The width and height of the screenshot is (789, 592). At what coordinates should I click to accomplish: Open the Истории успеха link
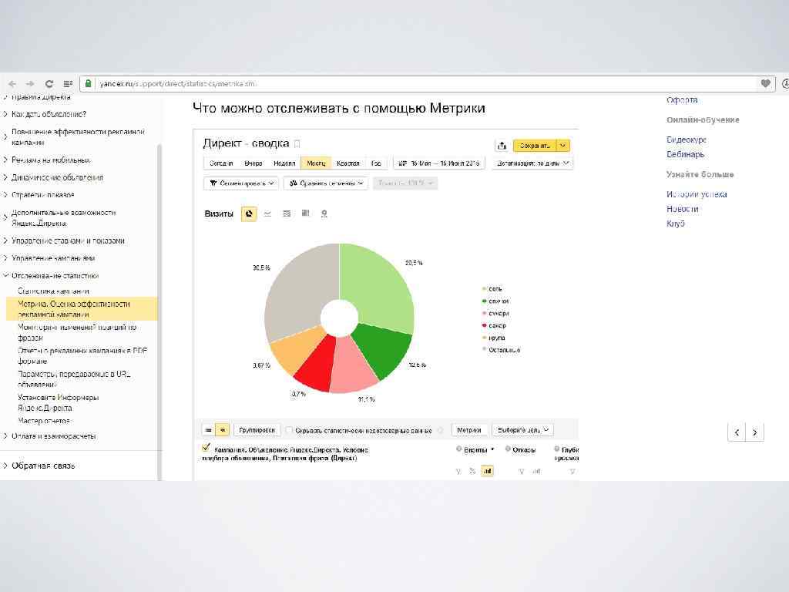pyautogui.click(x=697, y=193)
